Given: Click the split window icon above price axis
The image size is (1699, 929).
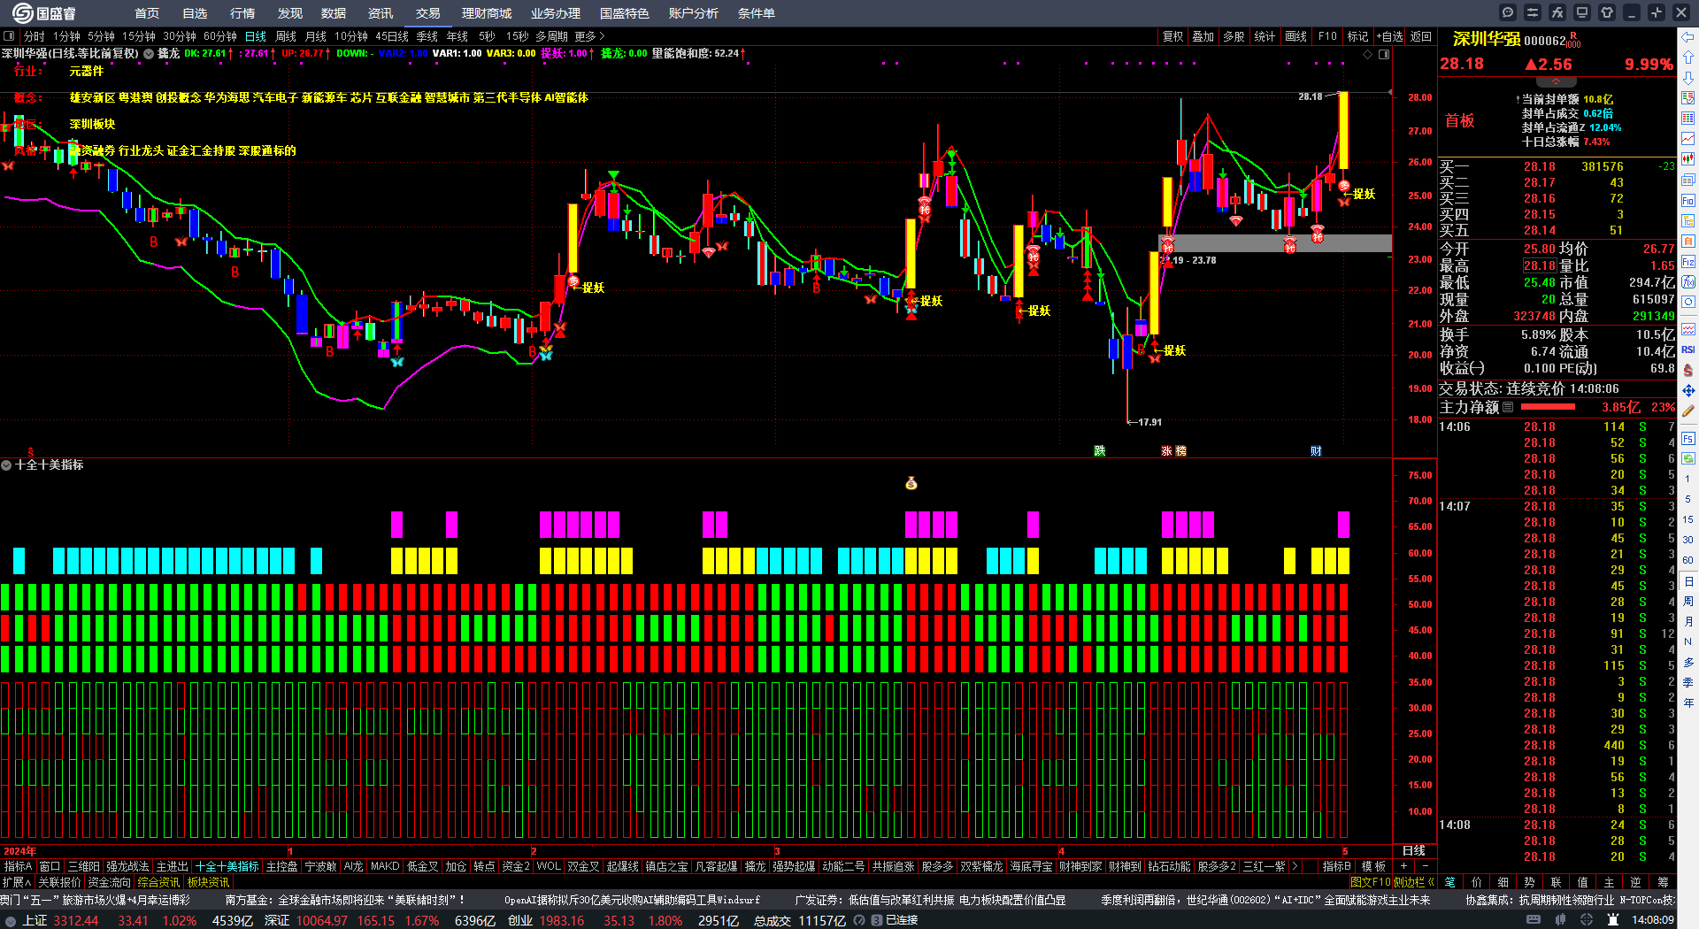Looking at the screenshot, I should click(x=1384, y=54).
